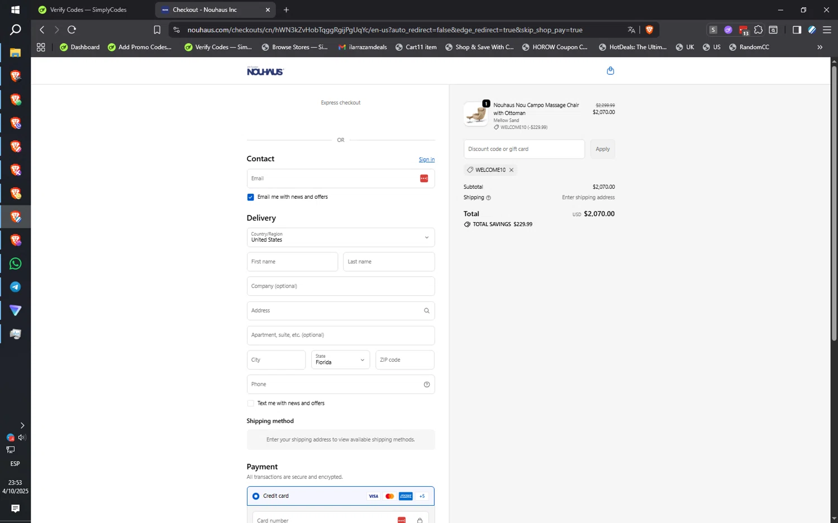
Task: Show the +5 additional card types
Action: coord(422,496)
